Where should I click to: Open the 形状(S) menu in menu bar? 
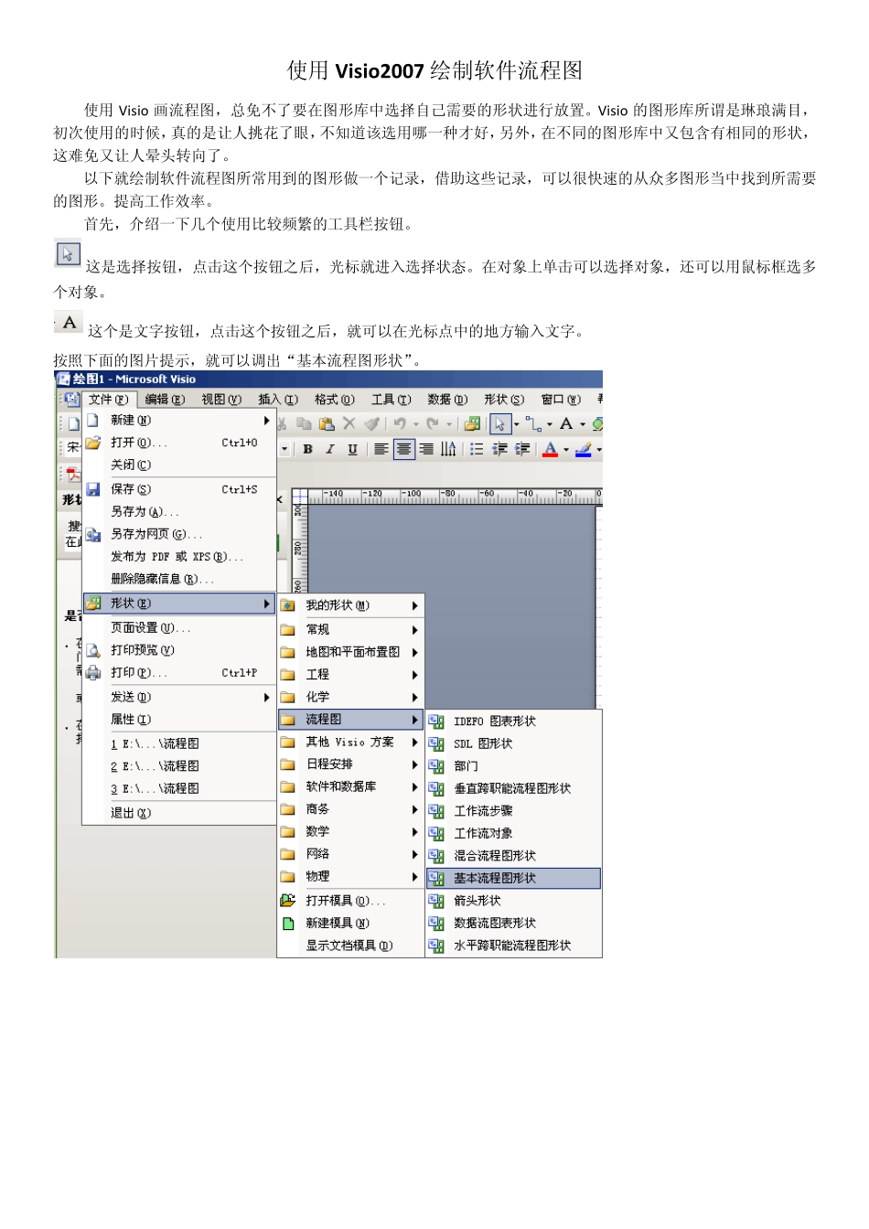point(504,400)
